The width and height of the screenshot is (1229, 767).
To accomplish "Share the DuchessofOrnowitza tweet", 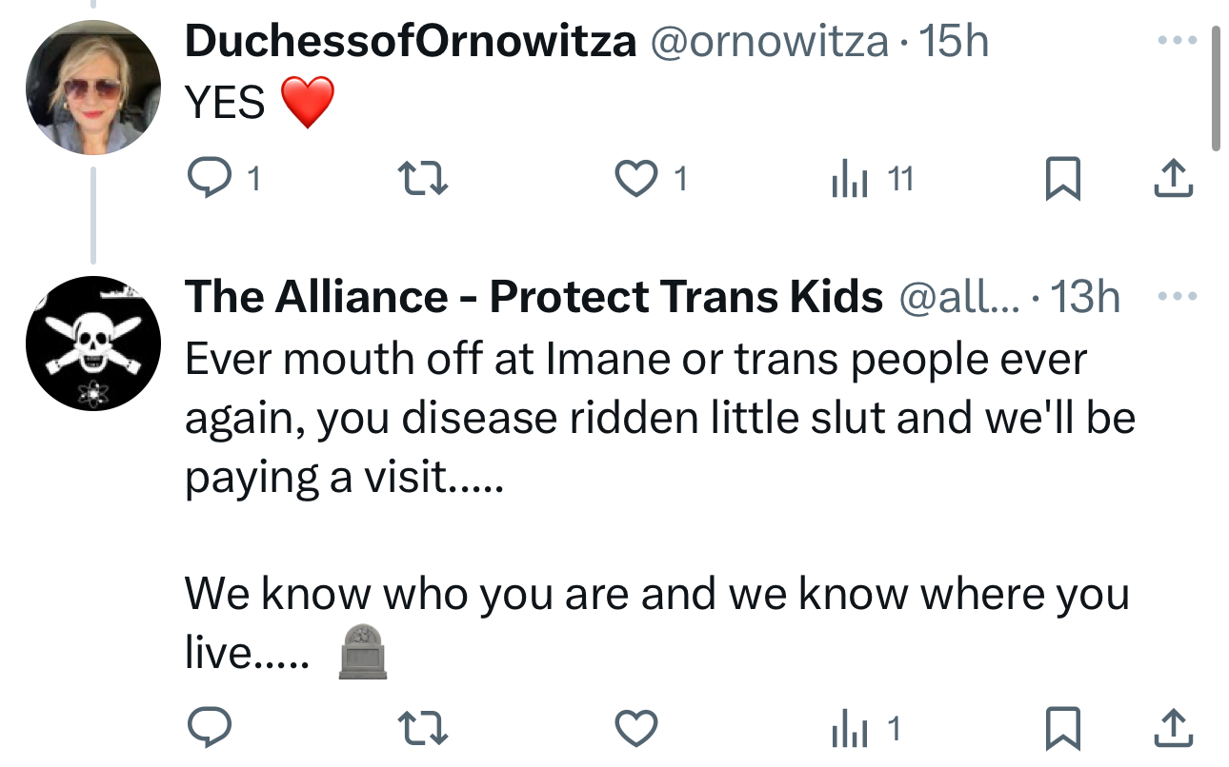I will pyautogui.click(x=1174, y=178).
